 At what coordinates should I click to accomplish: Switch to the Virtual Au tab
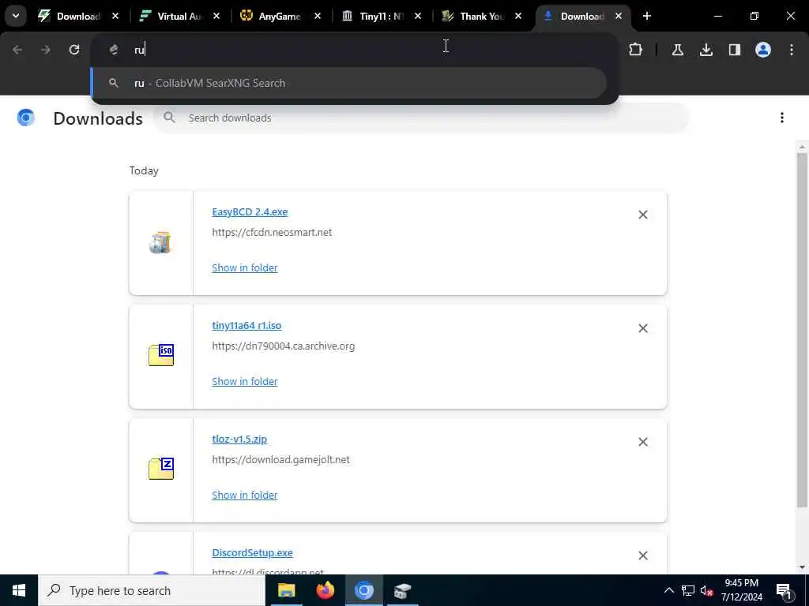[x=179, y=16]
